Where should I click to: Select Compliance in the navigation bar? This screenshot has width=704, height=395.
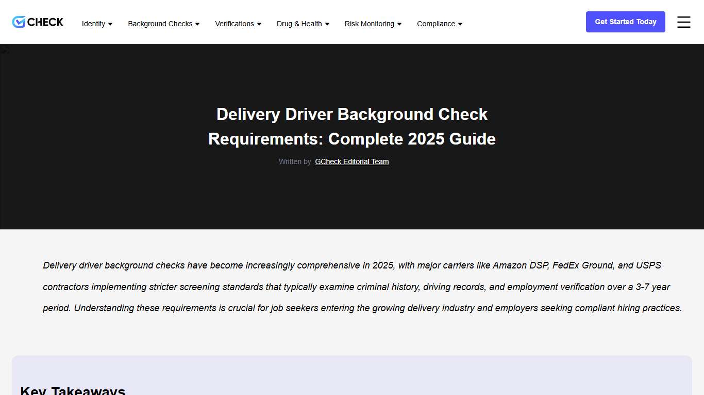[x=435, y=24]
